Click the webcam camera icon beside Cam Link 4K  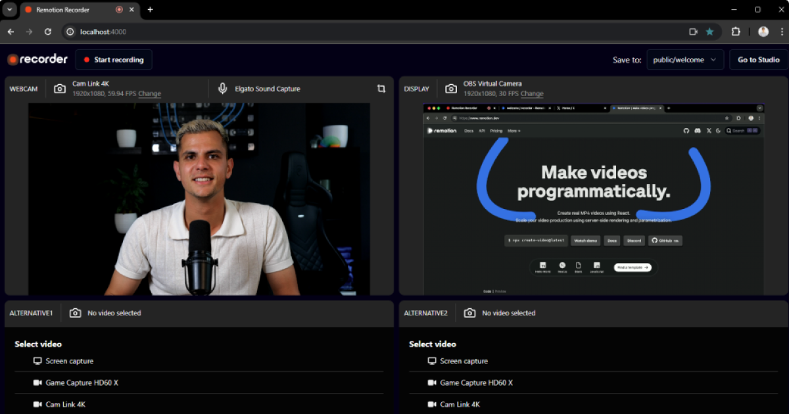(60, 89)
